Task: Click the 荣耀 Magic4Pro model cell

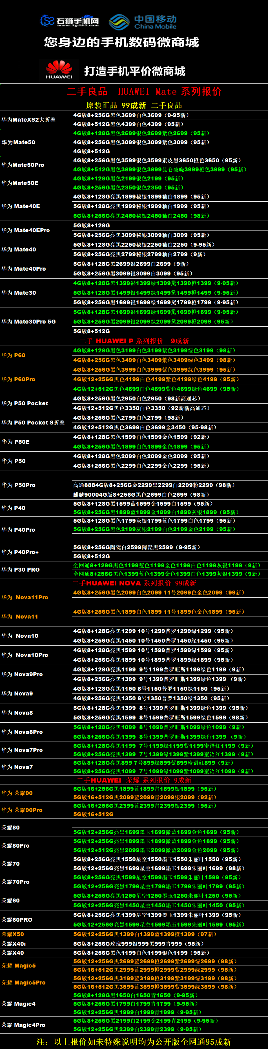Action: [36, 1025]
